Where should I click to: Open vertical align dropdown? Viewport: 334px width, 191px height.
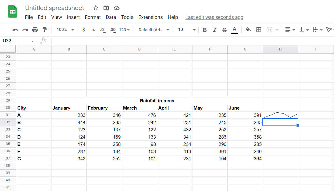pyautogui.click(x=304, y=30)
